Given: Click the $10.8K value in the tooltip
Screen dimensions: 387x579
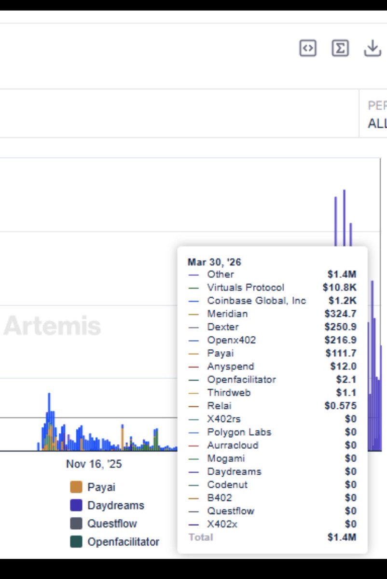Looking at the screenshot, I should (340, 288).
